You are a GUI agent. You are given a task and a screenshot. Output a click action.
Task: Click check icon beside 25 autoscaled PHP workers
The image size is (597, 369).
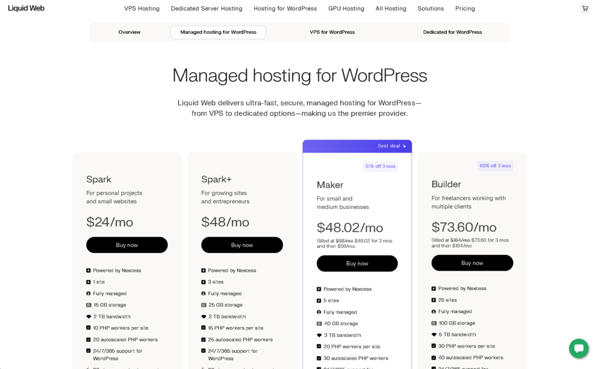[203, 339]
